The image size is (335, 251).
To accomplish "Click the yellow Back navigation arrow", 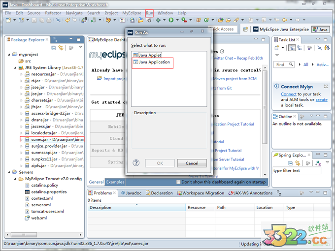I will coord(285,20).
